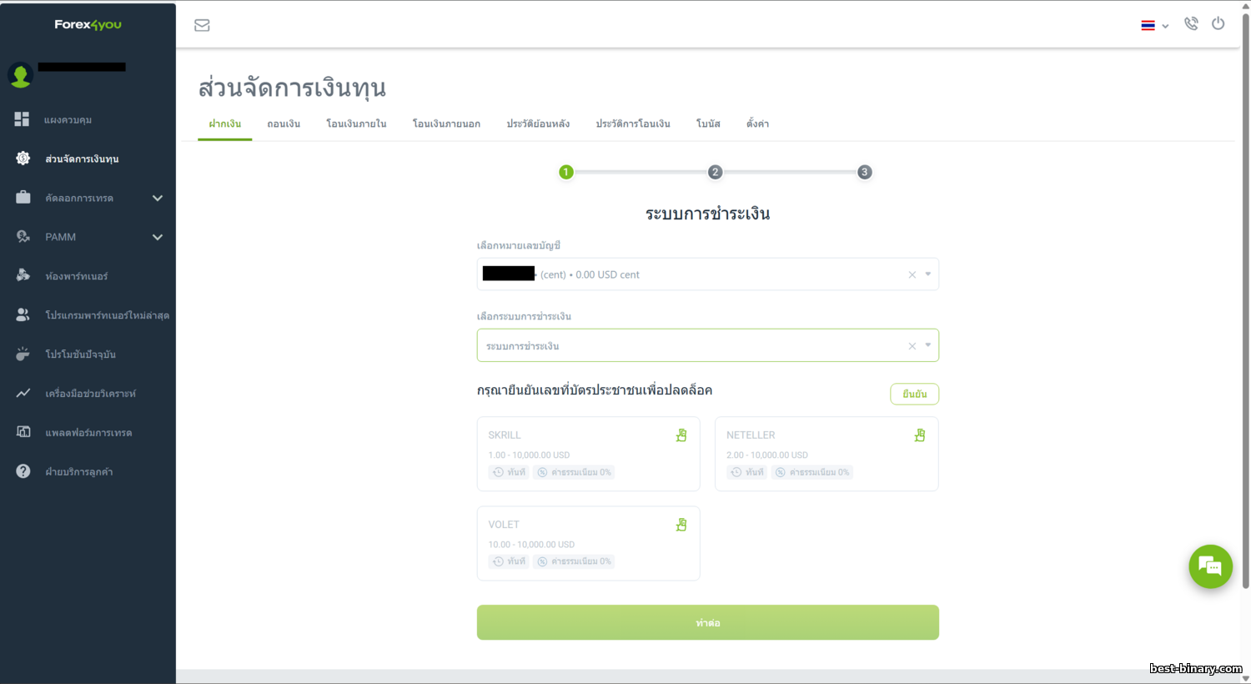This screenshot has height=684, width=1251.
Task: Switch to the ถอนเงิน tab
Action: pyautogui.click(x=284, y=123)
